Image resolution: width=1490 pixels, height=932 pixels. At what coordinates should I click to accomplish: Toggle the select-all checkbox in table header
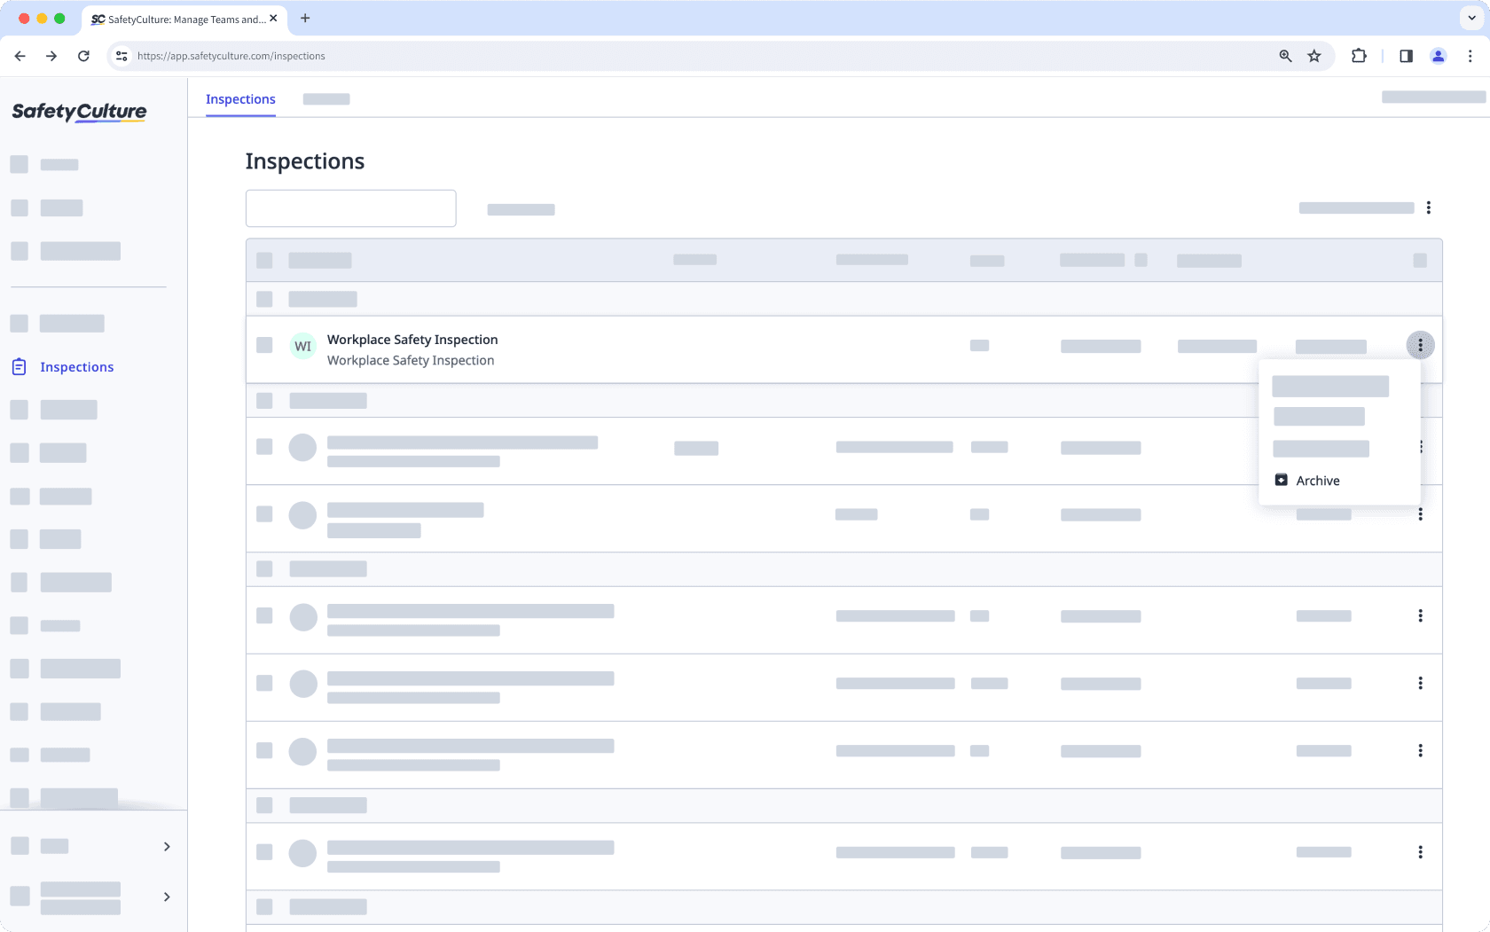(x=264, y=261)
